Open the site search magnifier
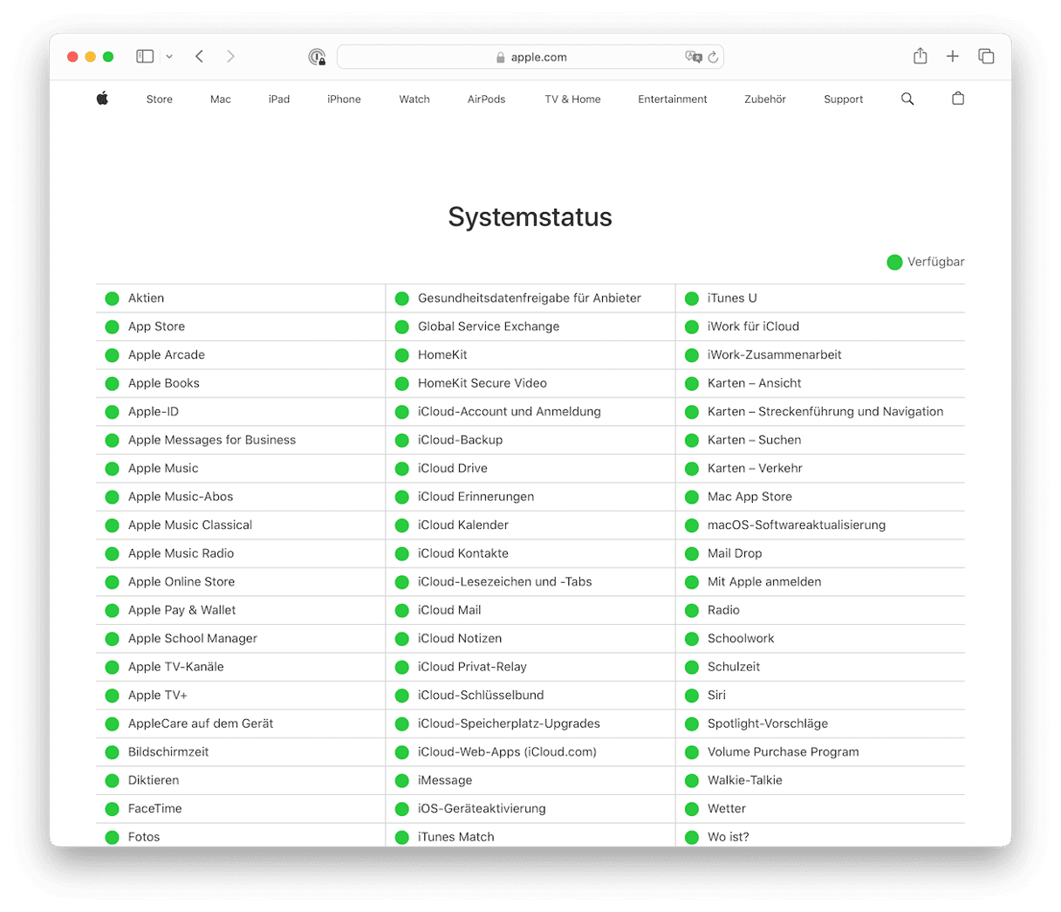1061x912 pixels. [907, 99]
